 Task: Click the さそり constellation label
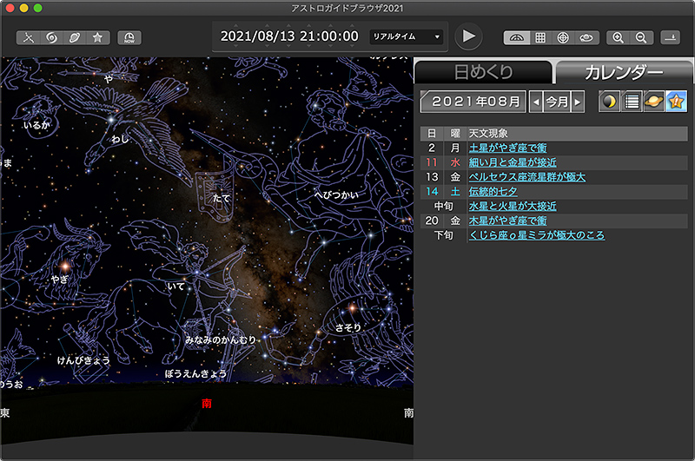pos(348,327)
